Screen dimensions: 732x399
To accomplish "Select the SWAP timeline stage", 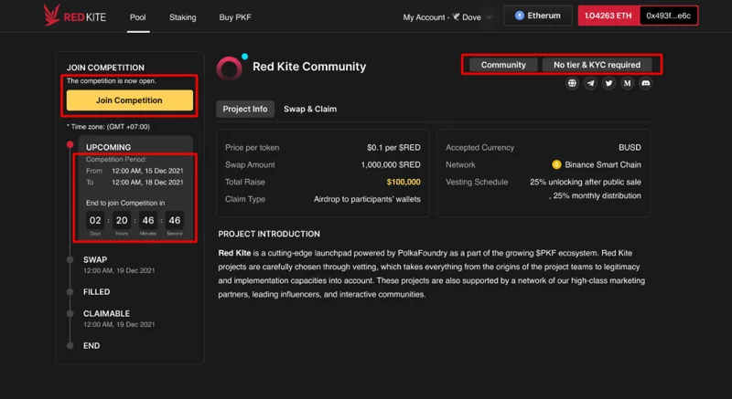I will click(x=95, y=259).
